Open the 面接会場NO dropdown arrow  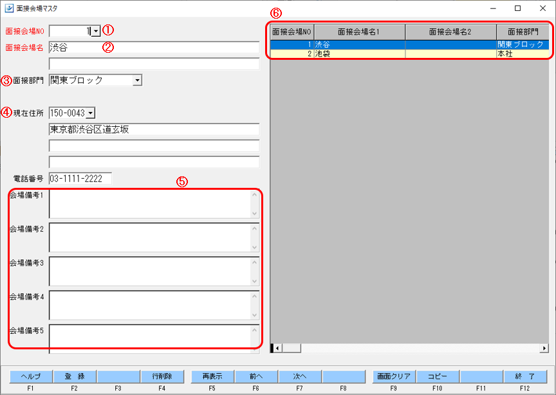click(x=96, y=32)
